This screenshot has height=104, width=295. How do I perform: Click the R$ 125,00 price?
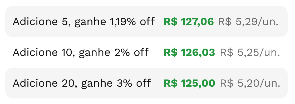(x=189, y=83)
